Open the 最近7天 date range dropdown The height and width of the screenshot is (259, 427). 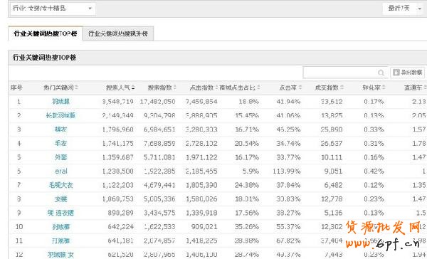tap(403, 9)
